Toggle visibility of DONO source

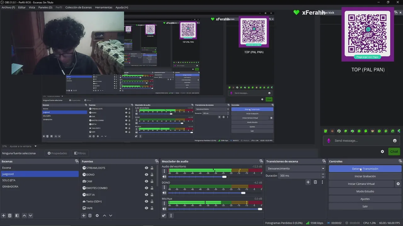tap(146, 175)
